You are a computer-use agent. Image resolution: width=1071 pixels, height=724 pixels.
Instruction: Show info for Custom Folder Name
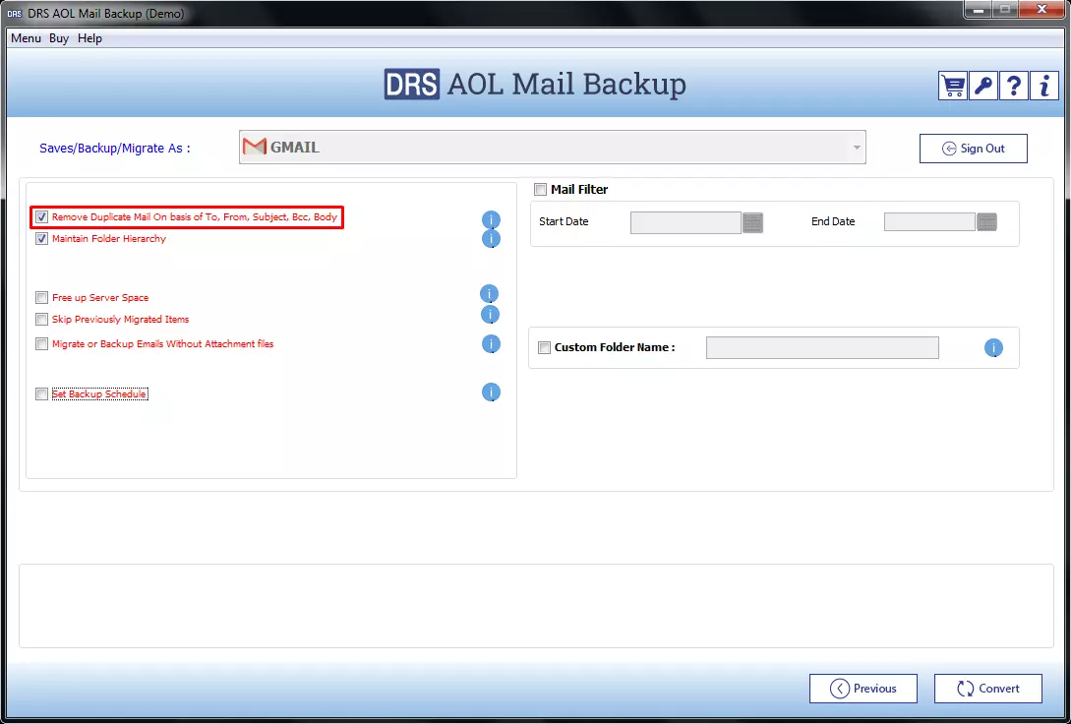pos(993,348)
